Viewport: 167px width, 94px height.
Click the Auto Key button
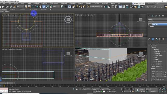click(143, 89)
